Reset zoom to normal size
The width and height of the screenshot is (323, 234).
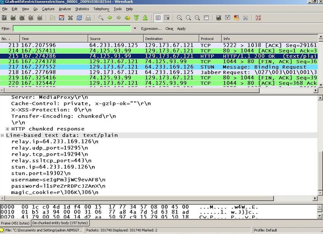(x=197, y=18)
